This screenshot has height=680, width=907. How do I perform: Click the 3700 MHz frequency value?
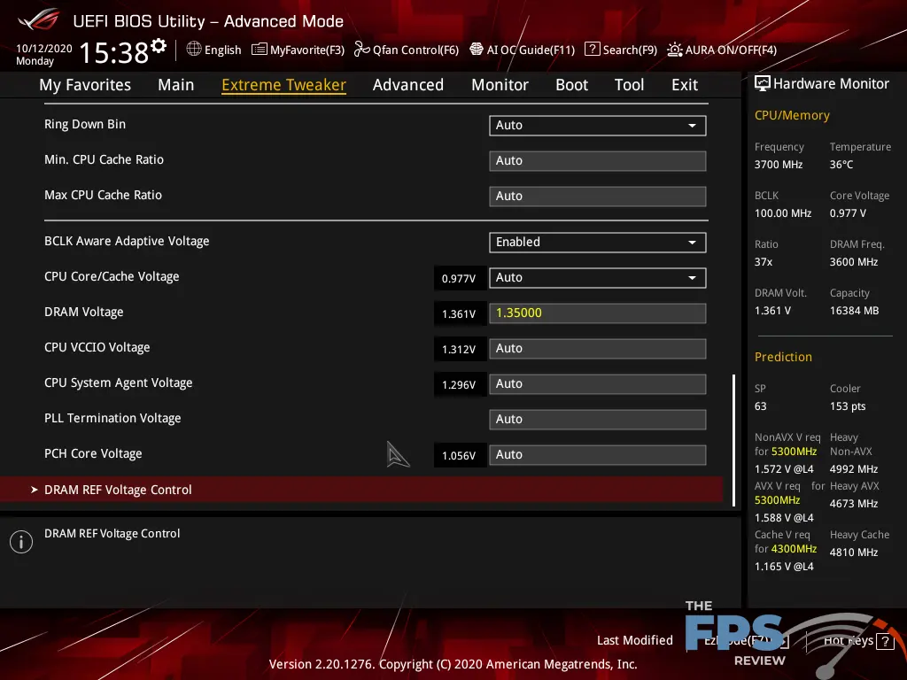click(778, 165)
